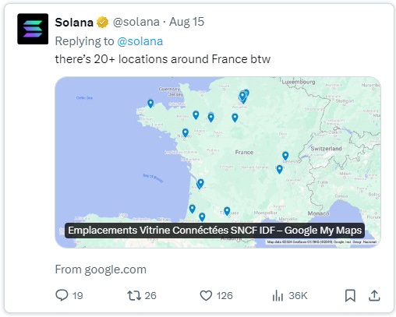Click the map pin near Geneva
The width and height of the screenshot is (396, 317).
click(x=285, y=156)
